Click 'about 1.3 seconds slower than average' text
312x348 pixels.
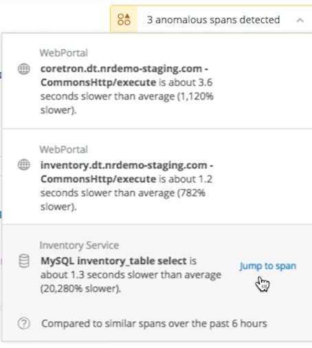pos(131,275)
